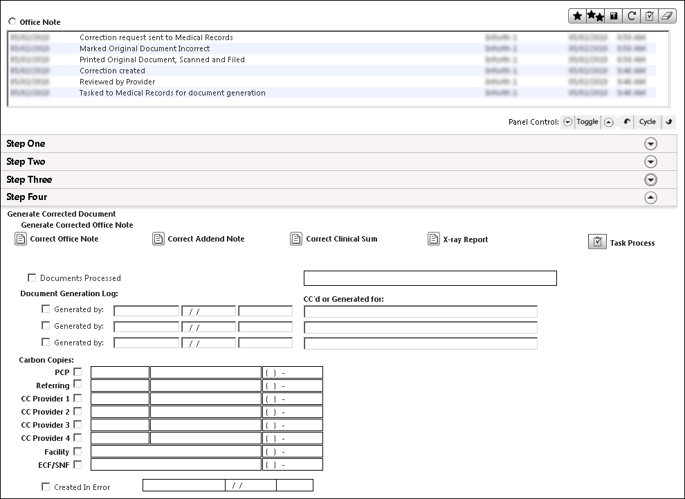Click the save disk icon

click(613, 16)
